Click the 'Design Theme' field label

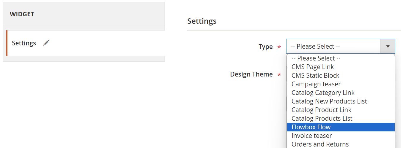[x=251, y=74]
